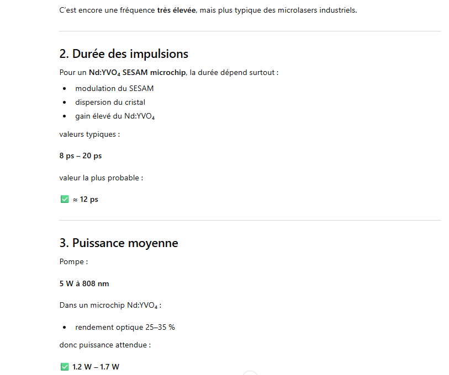Image resolution: width=449 pixels, height=375 pixels.
Task: Click the green checkmark beside ≈ 12 ps
Action: (65, 199)
